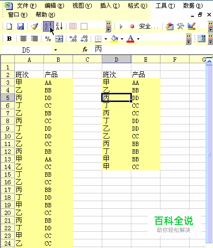Open the 格式(O) menu
This screenshot has height=248, width=213.
point(138,6)
